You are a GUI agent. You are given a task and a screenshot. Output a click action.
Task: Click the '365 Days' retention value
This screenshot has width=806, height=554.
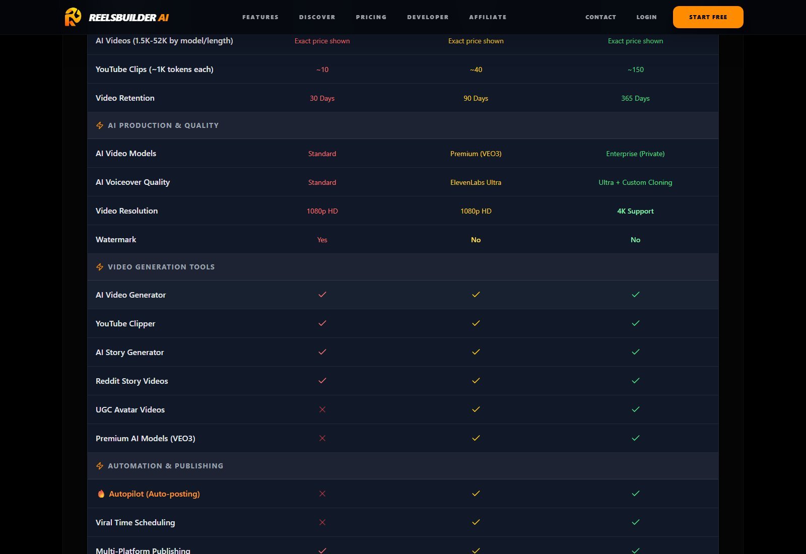point(635,98)
